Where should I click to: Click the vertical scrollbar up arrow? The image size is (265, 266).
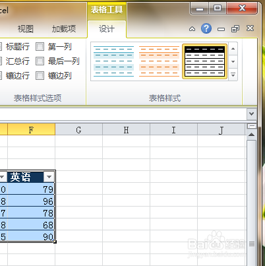[252, 135]
